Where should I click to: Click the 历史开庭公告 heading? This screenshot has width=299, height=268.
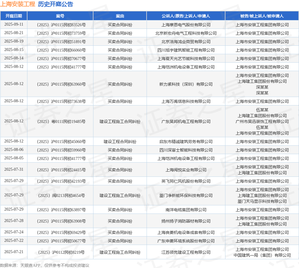(55, 4)
